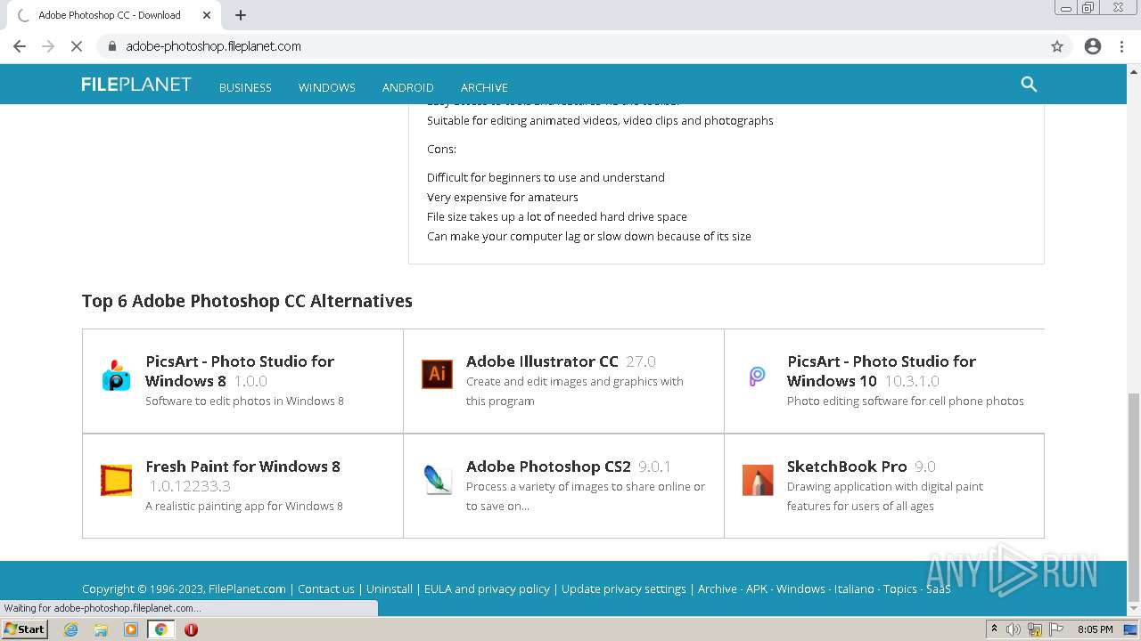Open the site search magnifier icon
The image size is (1141, 641).
(x=1029, y=85)
